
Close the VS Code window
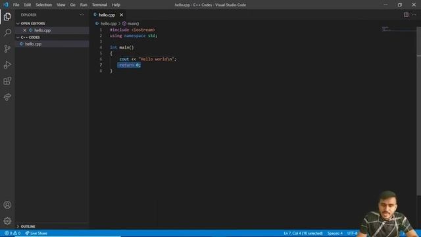pyautogui.click(x=414, y=5)
